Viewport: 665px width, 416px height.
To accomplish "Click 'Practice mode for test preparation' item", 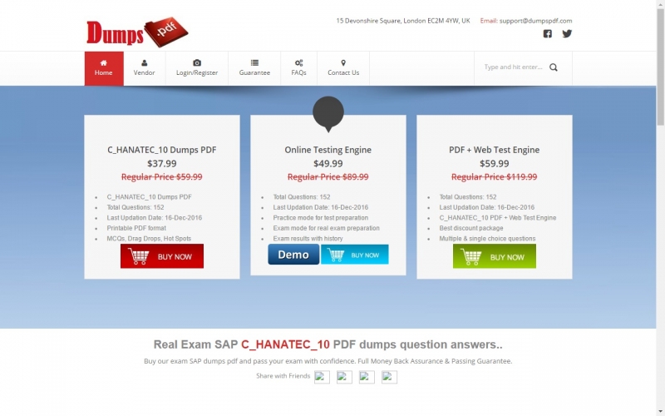I will point(321,218).
